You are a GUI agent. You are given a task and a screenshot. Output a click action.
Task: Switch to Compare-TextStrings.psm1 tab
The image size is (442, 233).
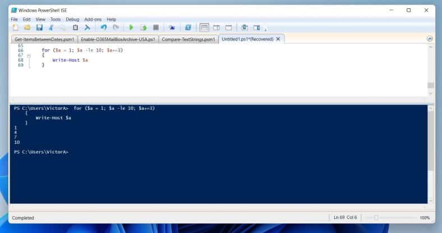(188, 39)
